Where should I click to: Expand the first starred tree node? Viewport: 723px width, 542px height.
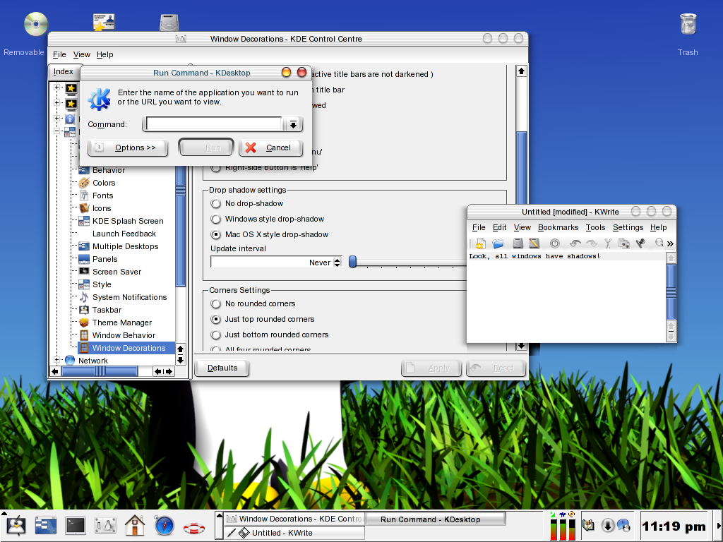coord(56,87)
